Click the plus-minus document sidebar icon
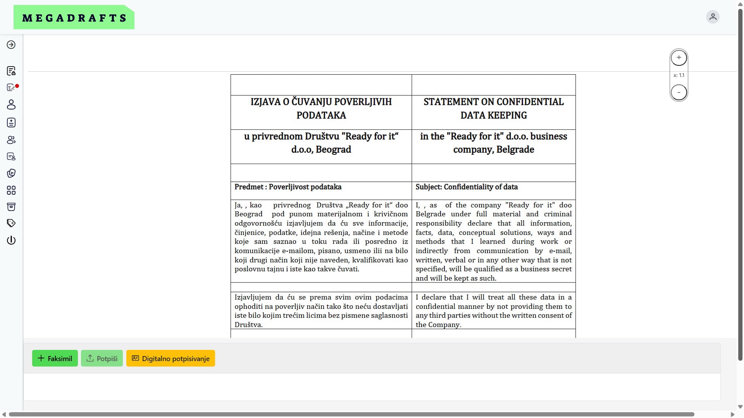Screen dimensions: 744x418 click(x=11, y=123)
